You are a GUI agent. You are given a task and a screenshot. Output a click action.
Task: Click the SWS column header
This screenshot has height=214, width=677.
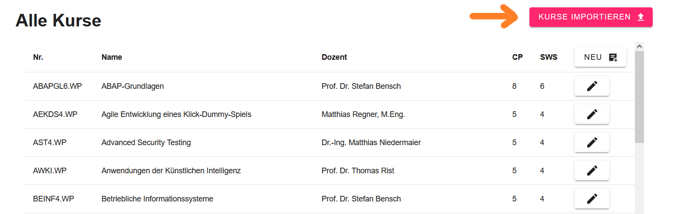point(549,57)
